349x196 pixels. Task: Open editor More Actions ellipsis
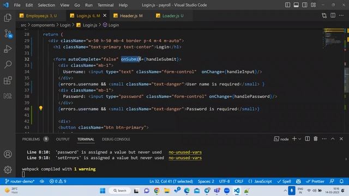(341, 16)
